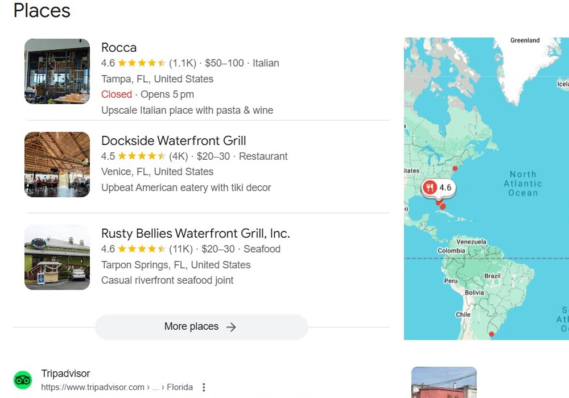This screenshot has height=398, width=569.
Task: Click the tripadvisor.com Florida URL breadcrumb
Action: 117,387
